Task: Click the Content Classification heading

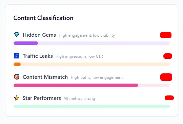Action: coord(43,18)
